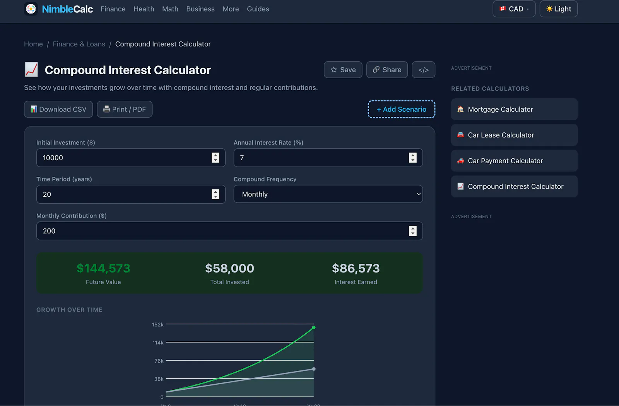Go to Finance & Loans breadcrumb
This screenshot has height=406, width=619.
[79, 44]
